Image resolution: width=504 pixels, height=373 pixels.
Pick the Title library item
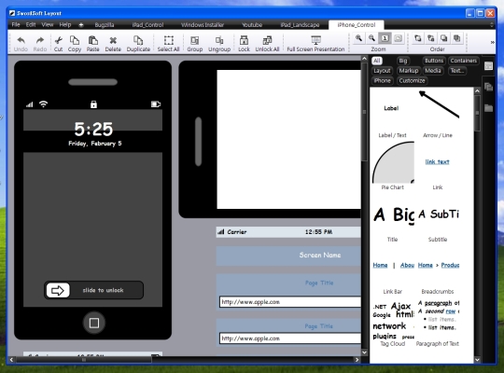(392, 218)
